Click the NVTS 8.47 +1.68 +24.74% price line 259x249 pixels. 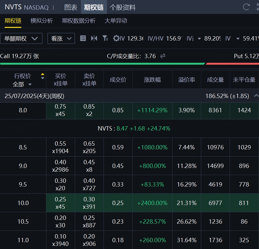[134, 128]
